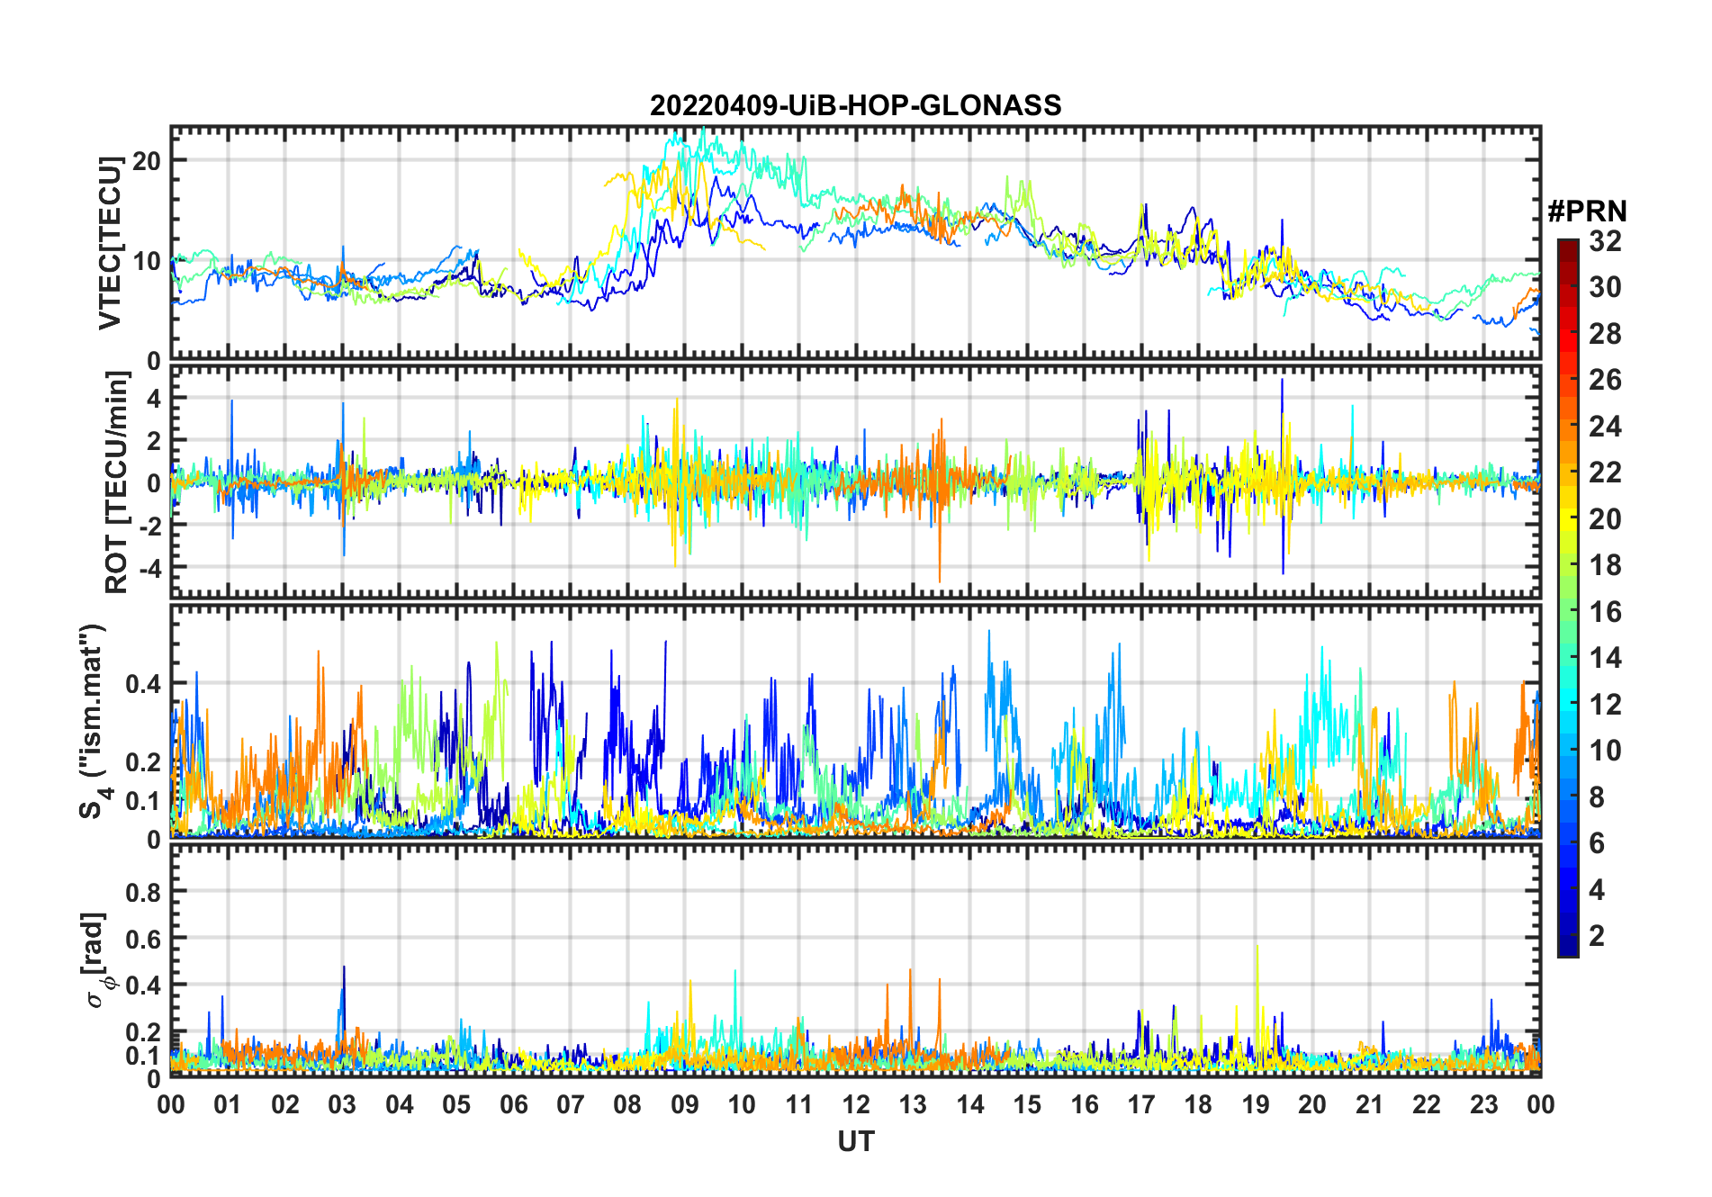Viewport: 1712px width, 1197px height.
Task: Click the UT x-axis label
Action: (855, 1141)
